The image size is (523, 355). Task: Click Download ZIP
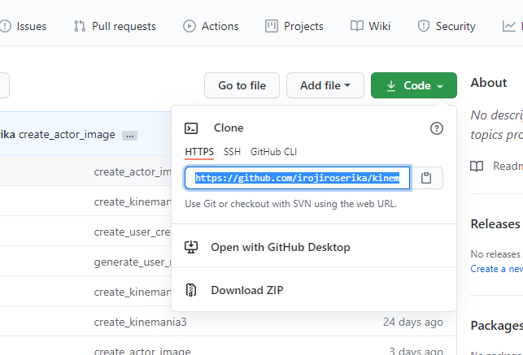coord(247,290)
